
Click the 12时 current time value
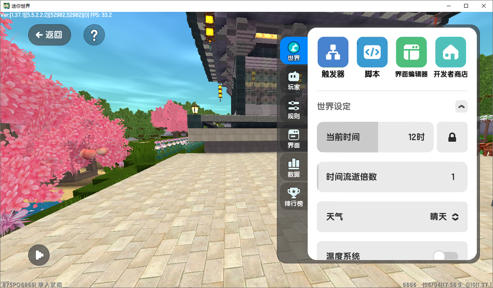coord(416,137)
